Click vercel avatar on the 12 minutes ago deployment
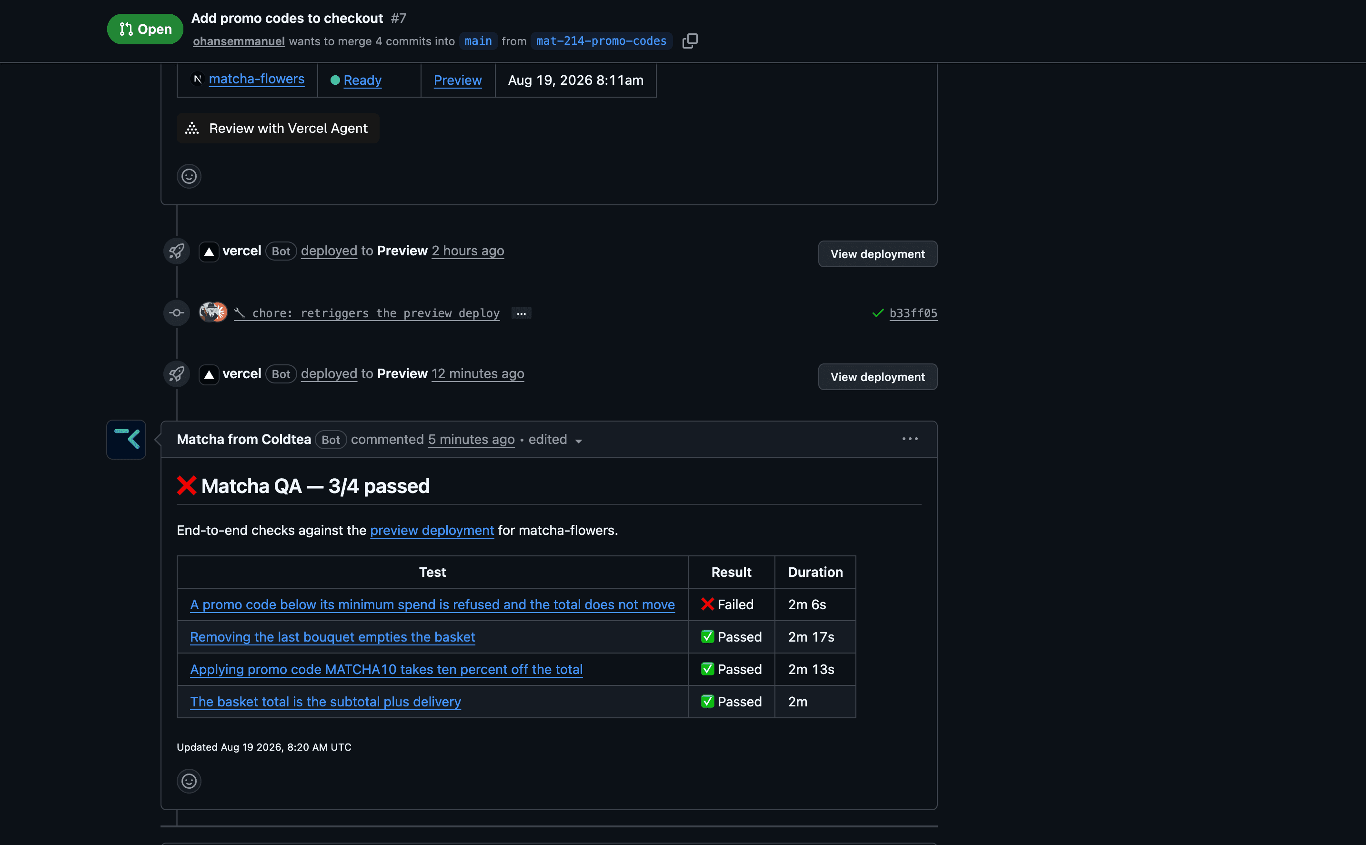 tap(209, 374)
